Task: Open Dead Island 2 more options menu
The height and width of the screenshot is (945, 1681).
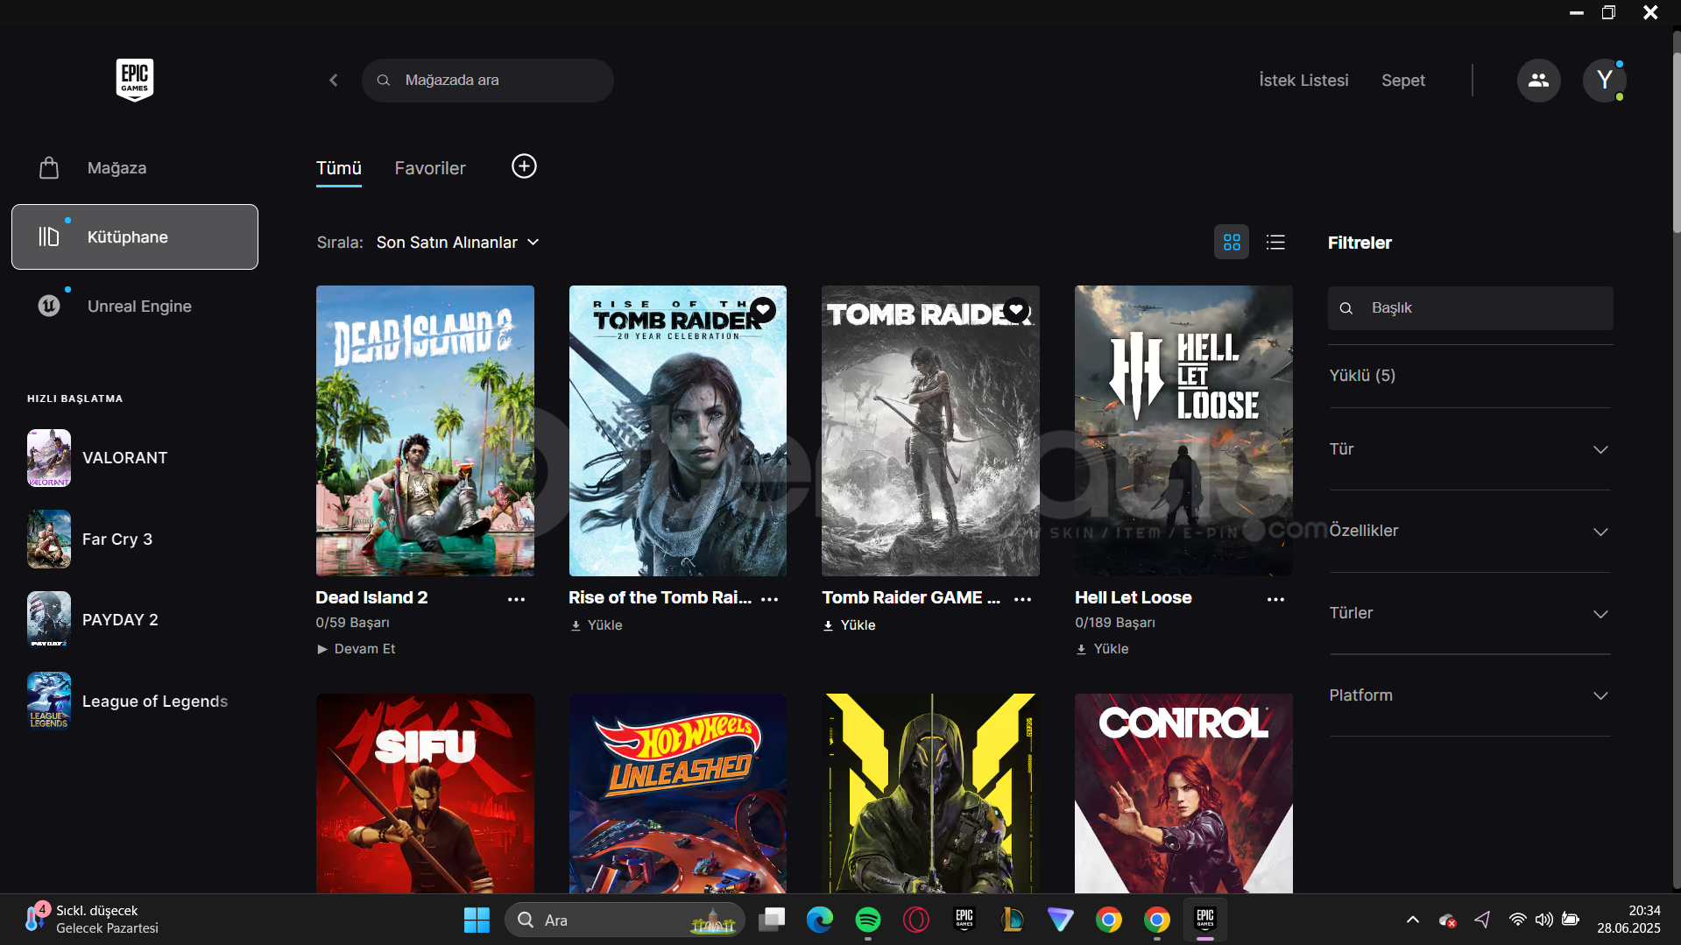Action: tap(517, 599)
